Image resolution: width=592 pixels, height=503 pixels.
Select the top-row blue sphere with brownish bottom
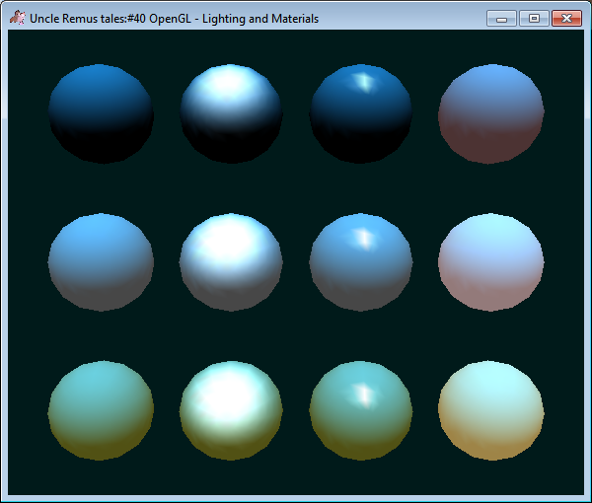coord(491,112)
